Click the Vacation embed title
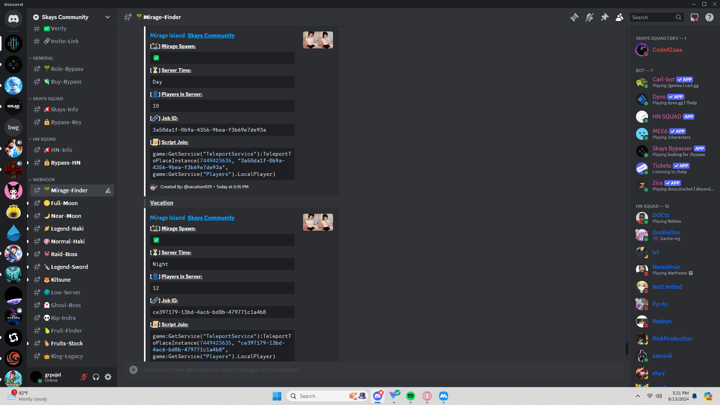This screenshot has height=405, width=720. 162,203
